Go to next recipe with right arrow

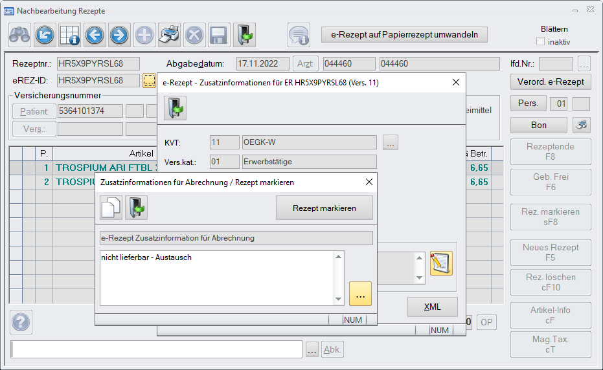coord(119,35)
